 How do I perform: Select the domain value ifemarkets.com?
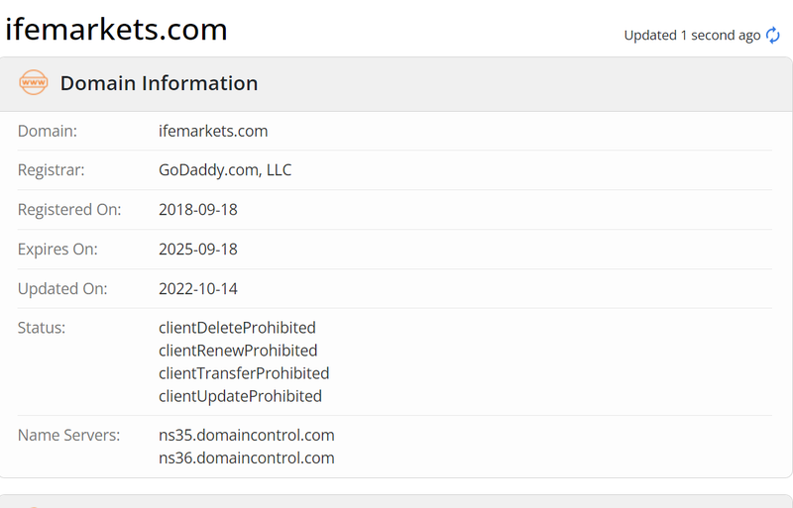[x=213, y=131]
